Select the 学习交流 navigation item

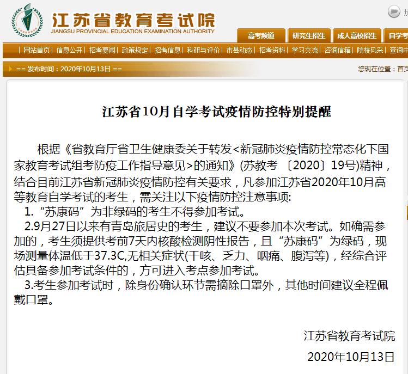pyautogui.click(x=305, y=50)
